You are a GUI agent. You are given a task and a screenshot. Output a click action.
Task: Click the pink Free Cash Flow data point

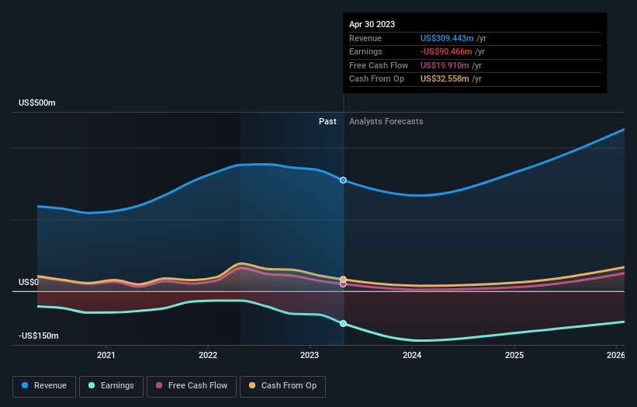(x=343, y=284)
